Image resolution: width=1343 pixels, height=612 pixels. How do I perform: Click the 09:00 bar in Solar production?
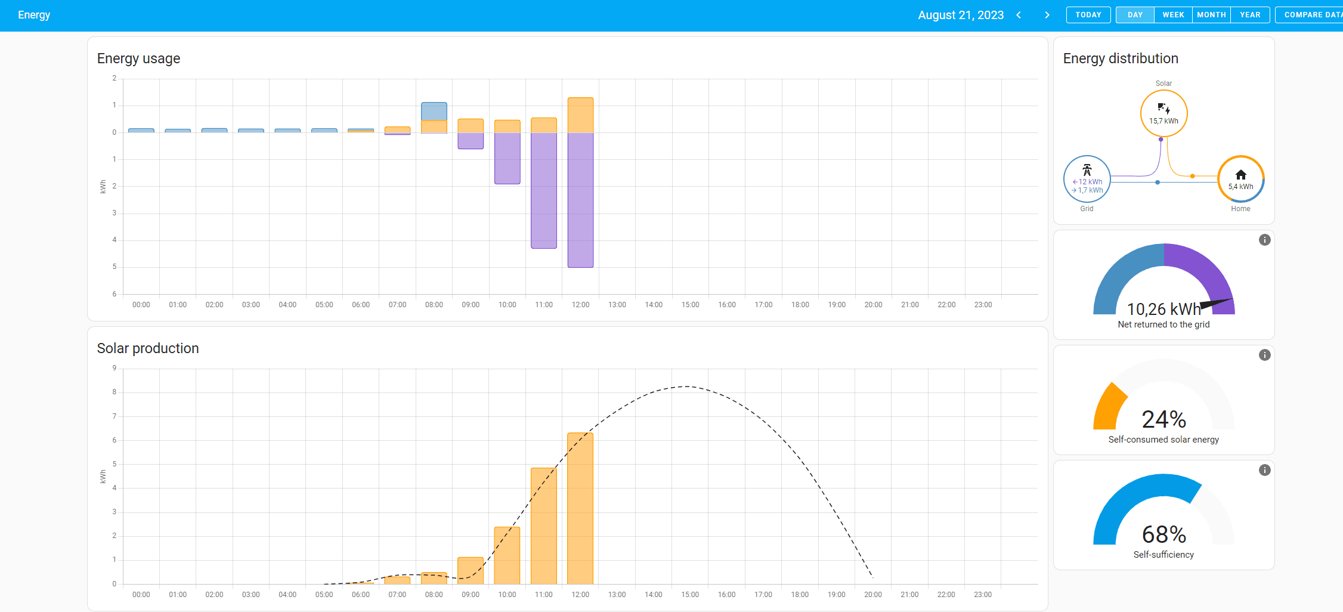click(471, 571)
